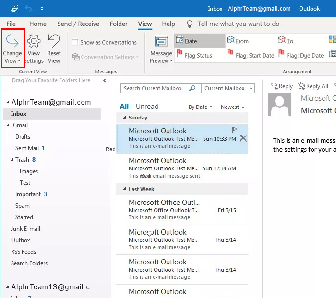Arrange messages by From
This screenshot has height=298, width=336.
point(238,41)
